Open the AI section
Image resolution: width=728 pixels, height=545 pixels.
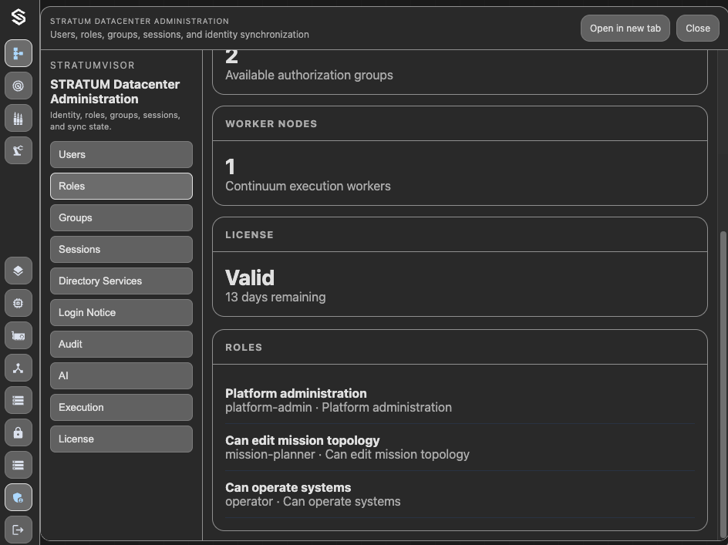pyautogui.click(x=121, y=375)
